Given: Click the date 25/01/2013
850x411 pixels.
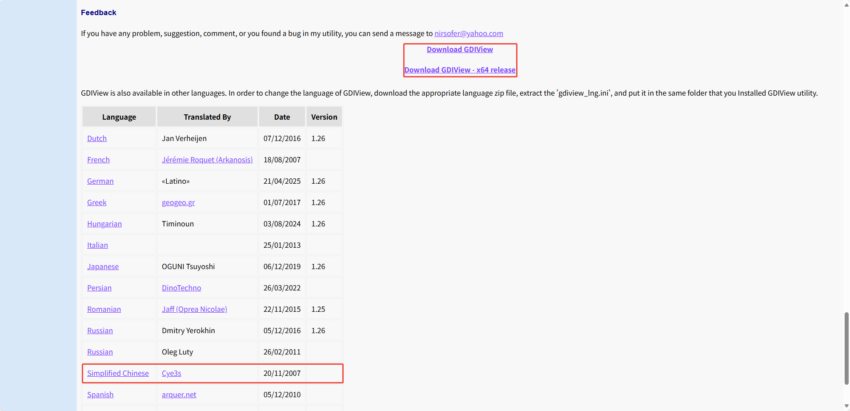Looking at the screenshot, I should click(282, 245).
